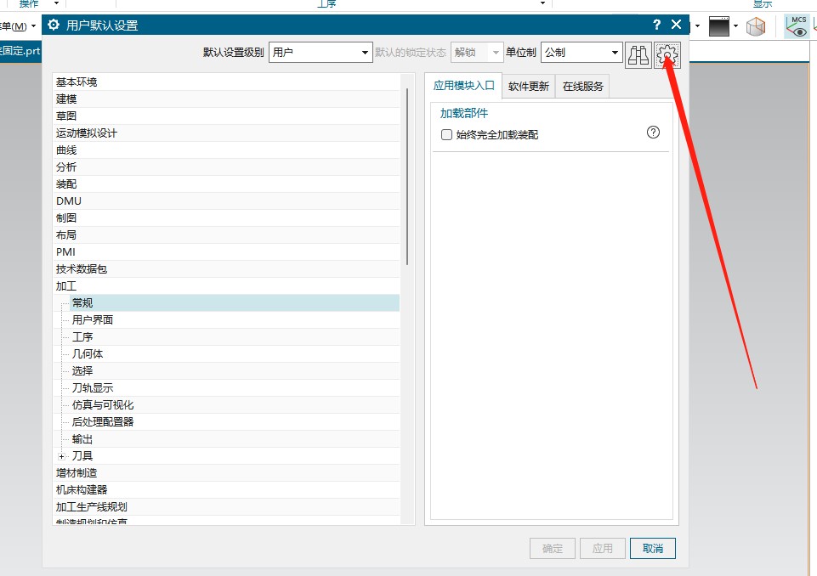
Task: Click the 应用 button
Action: pos(602,549)
